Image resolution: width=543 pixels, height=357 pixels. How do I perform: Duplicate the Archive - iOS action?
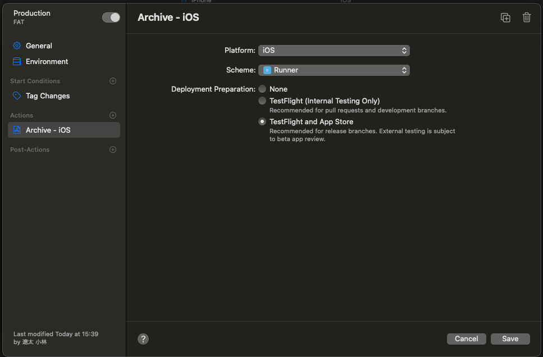click(x=505, y=17)
